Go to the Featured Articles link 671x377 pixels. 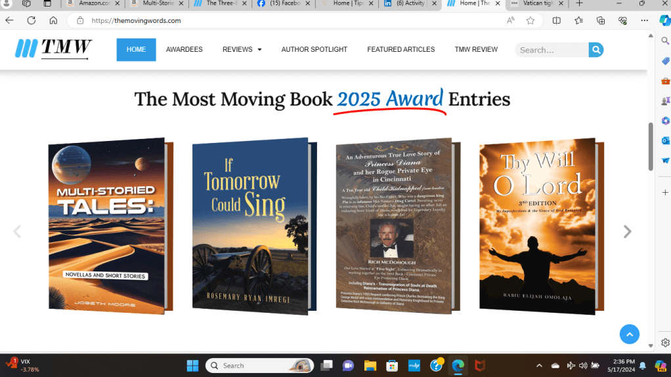400,50
